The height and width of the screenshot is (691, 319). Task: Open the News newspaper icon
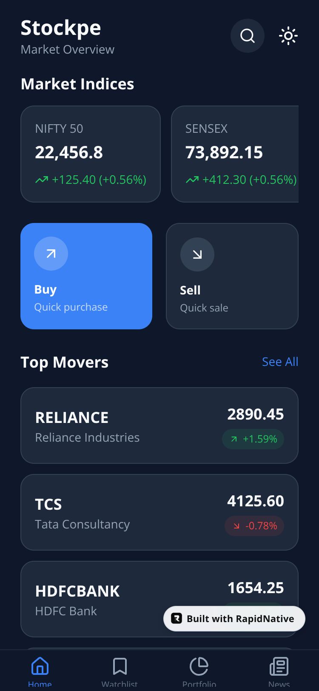click(x=279, y=666)
